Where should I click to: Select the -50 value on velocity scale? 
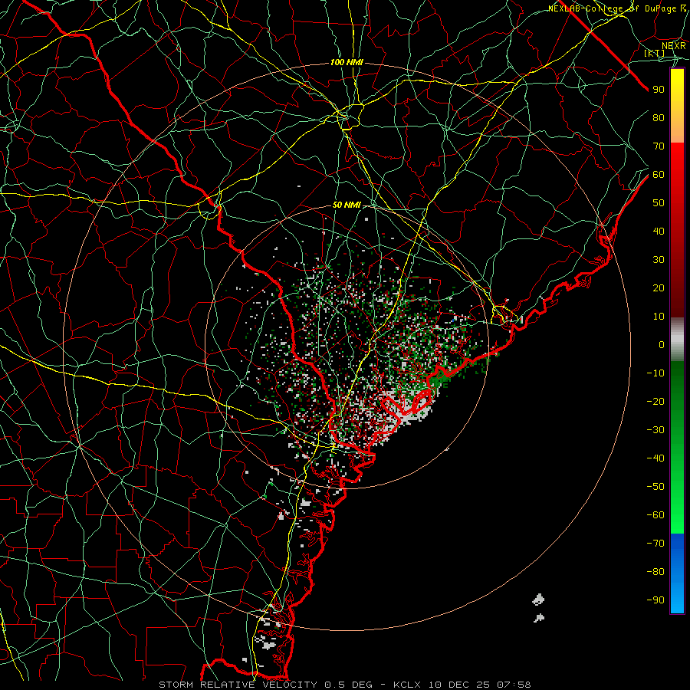click(x=655, y=487)
